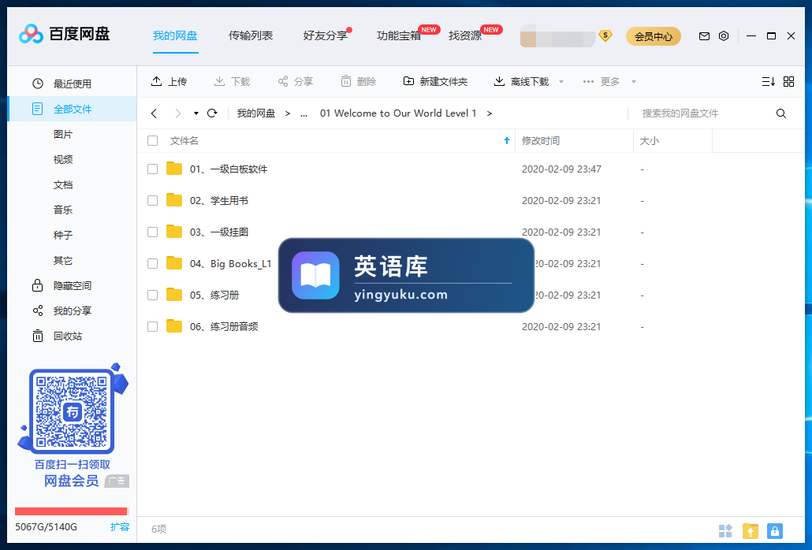
Task: Click the share toolbar icon
Action: [283, 81]
